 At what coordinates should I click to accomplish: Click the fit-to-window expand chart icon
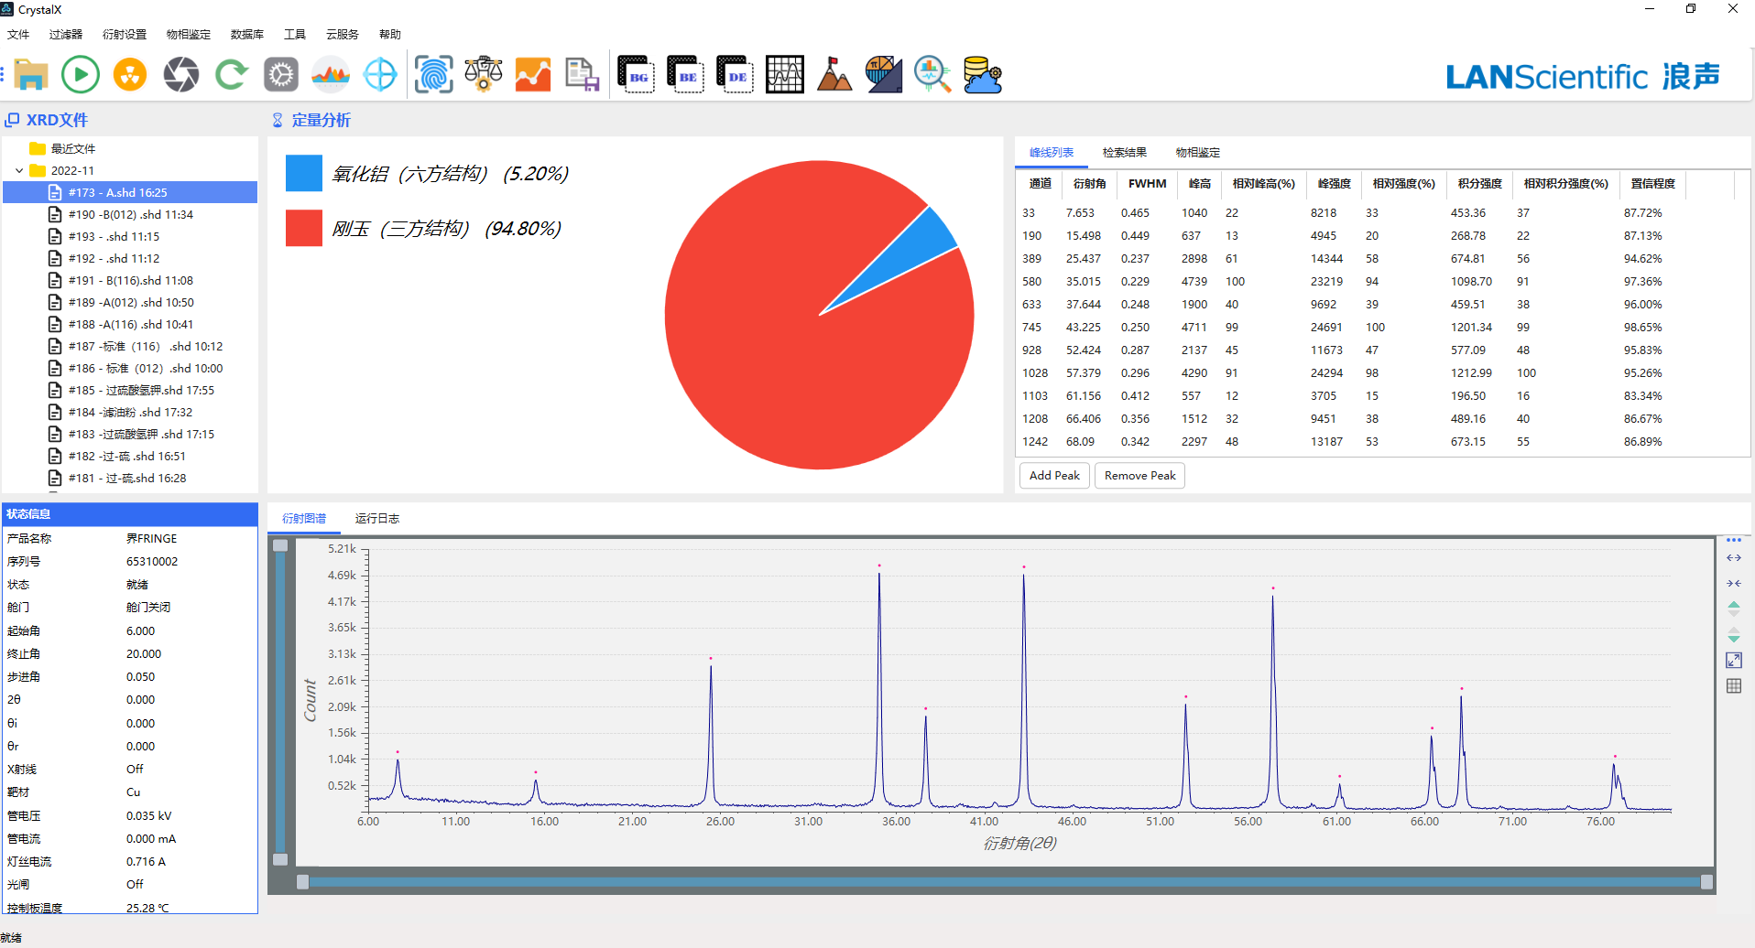1734,660
